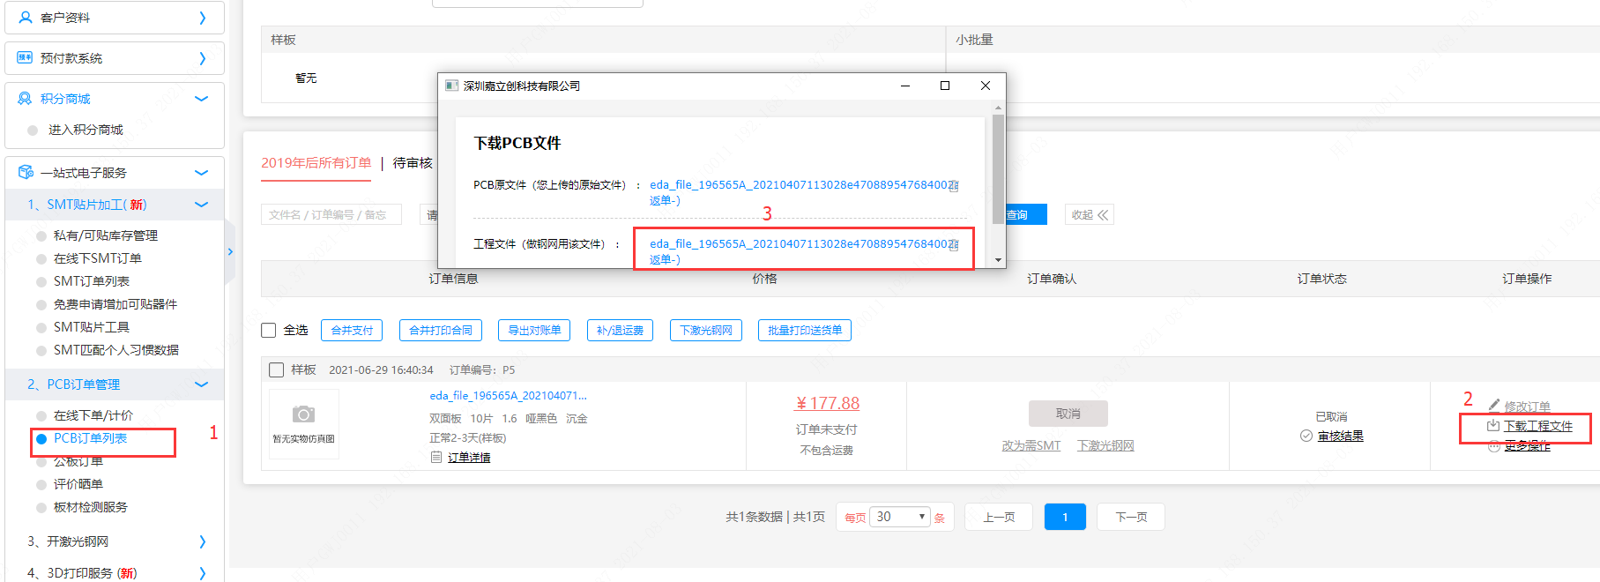Click the 下载PCB文件 dialog vertical scrollbar
This screenshot has width=1600, height=582.
click(x=998, y=168)
